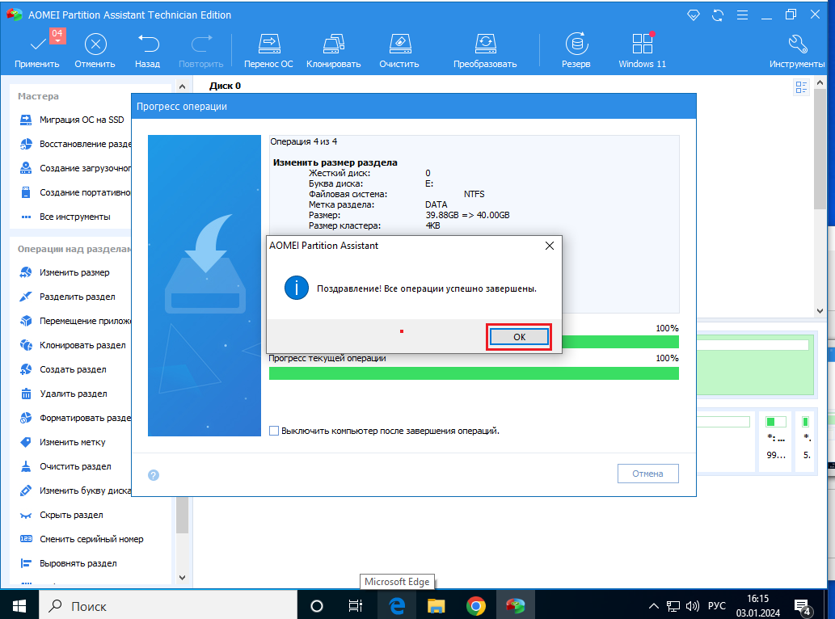Choose Удалить раздел operation
The image size is (835, 619).
[x=63, y=394]
